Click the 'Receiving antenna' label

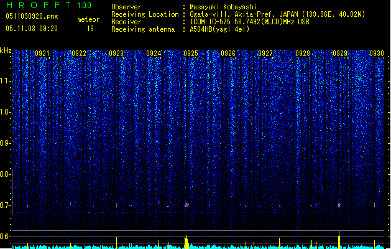click(x=143, y=29)
